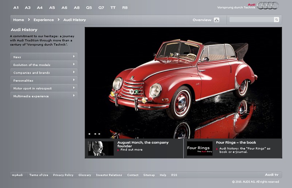Click the August Horch portrait thumbnail

click(x=101, y=148)
